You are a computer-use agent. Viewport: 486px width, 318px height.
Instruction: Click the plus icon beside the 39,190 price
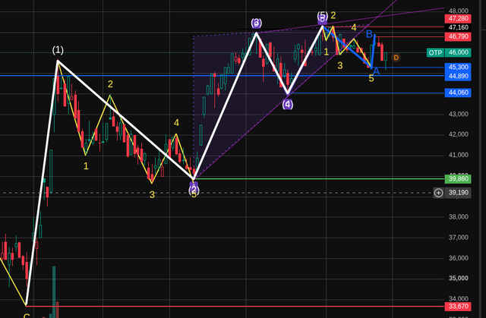[438, 193]
